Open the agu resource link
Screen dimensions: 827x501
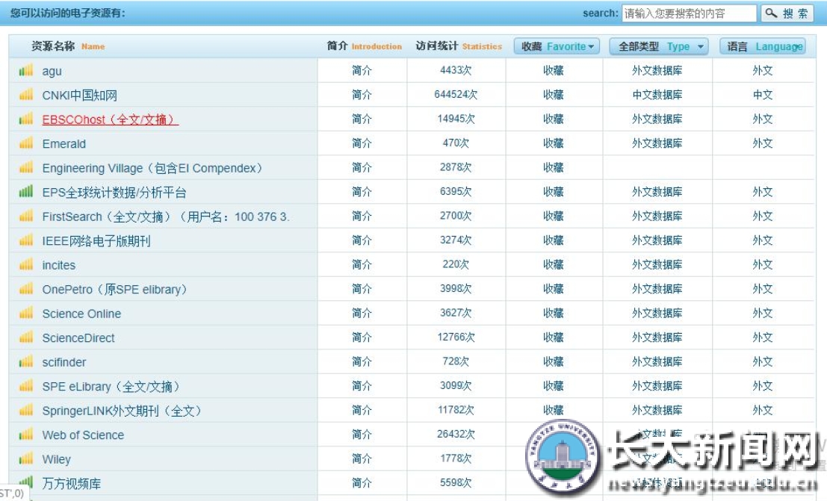52,71
